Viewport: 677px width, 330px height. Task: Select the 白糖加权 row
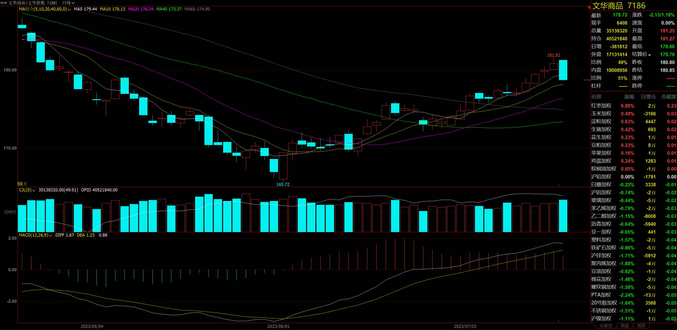[634, 185]
